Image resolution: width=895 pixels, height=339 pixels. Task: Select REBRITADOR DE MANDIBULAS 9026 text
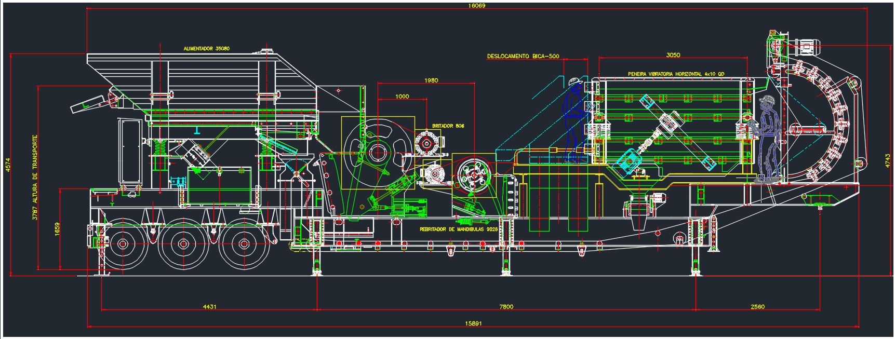[459, 229]
